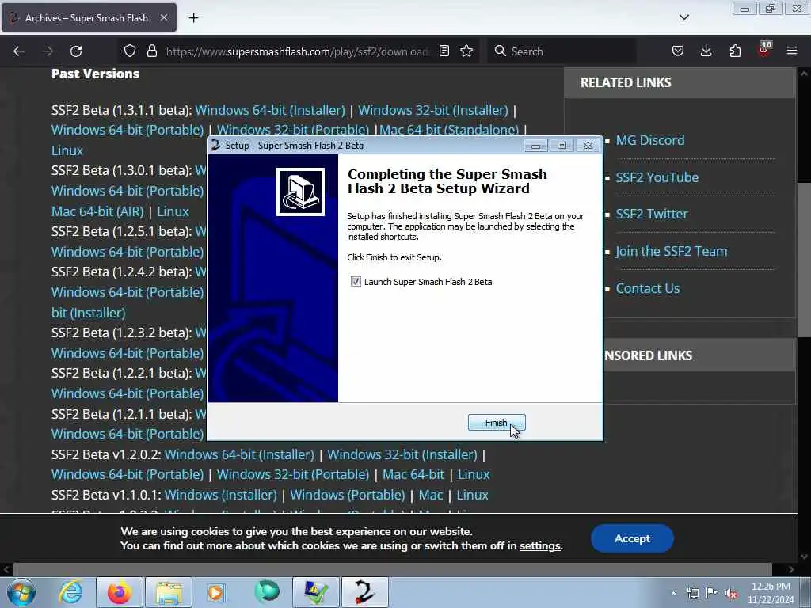Click v1.2.0.2 Mac 64-bit link
Image resolution: width=811 pixels, height=608 pixels.
coord(413,474)
